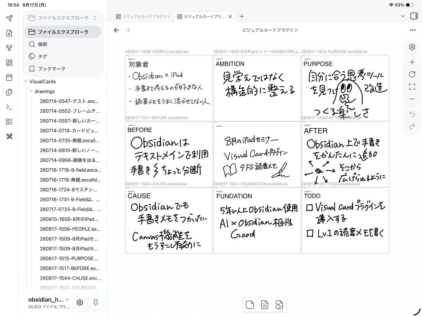Click the 53% battery status indicator
Image resolution: width=422 pixels, height=317 pixels.
tap(404, 5)
